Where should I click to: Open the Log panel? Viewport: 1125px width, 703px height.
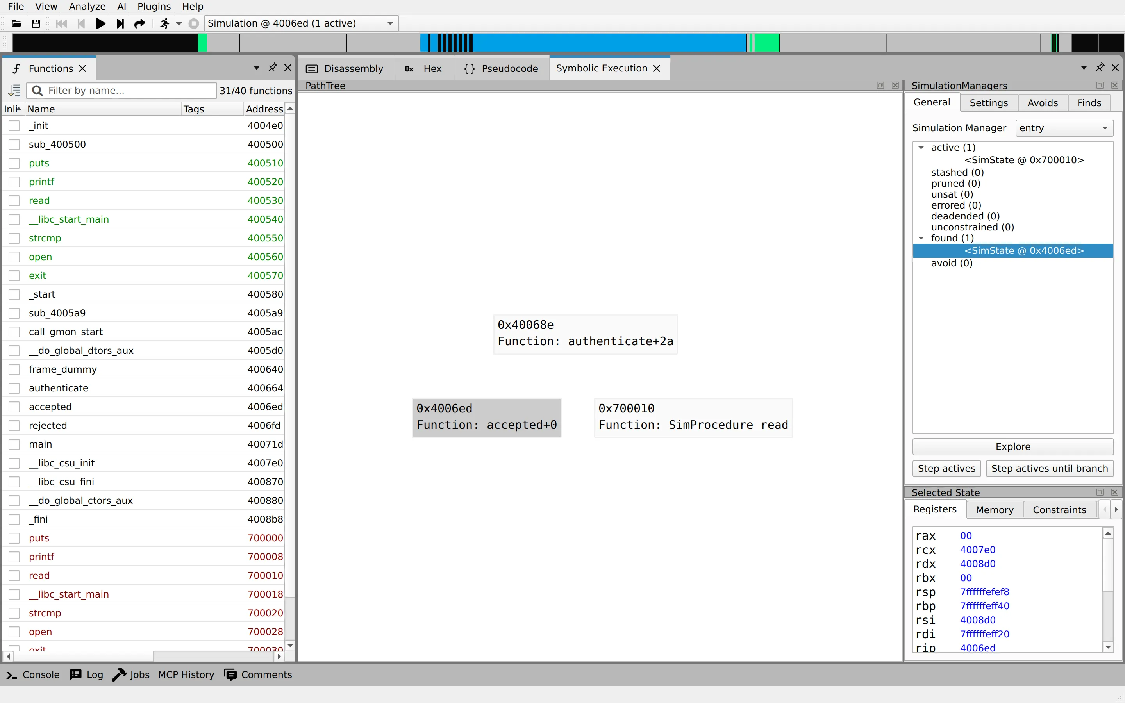click(x=86, y=674)
